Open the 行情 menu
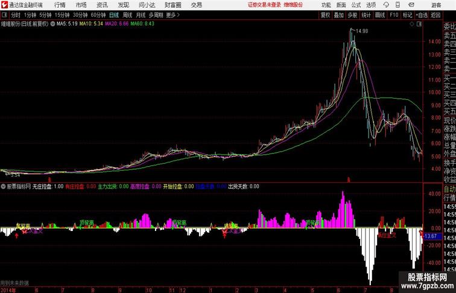The height and width of the screenshot is (293, 456). pos(60,5)
